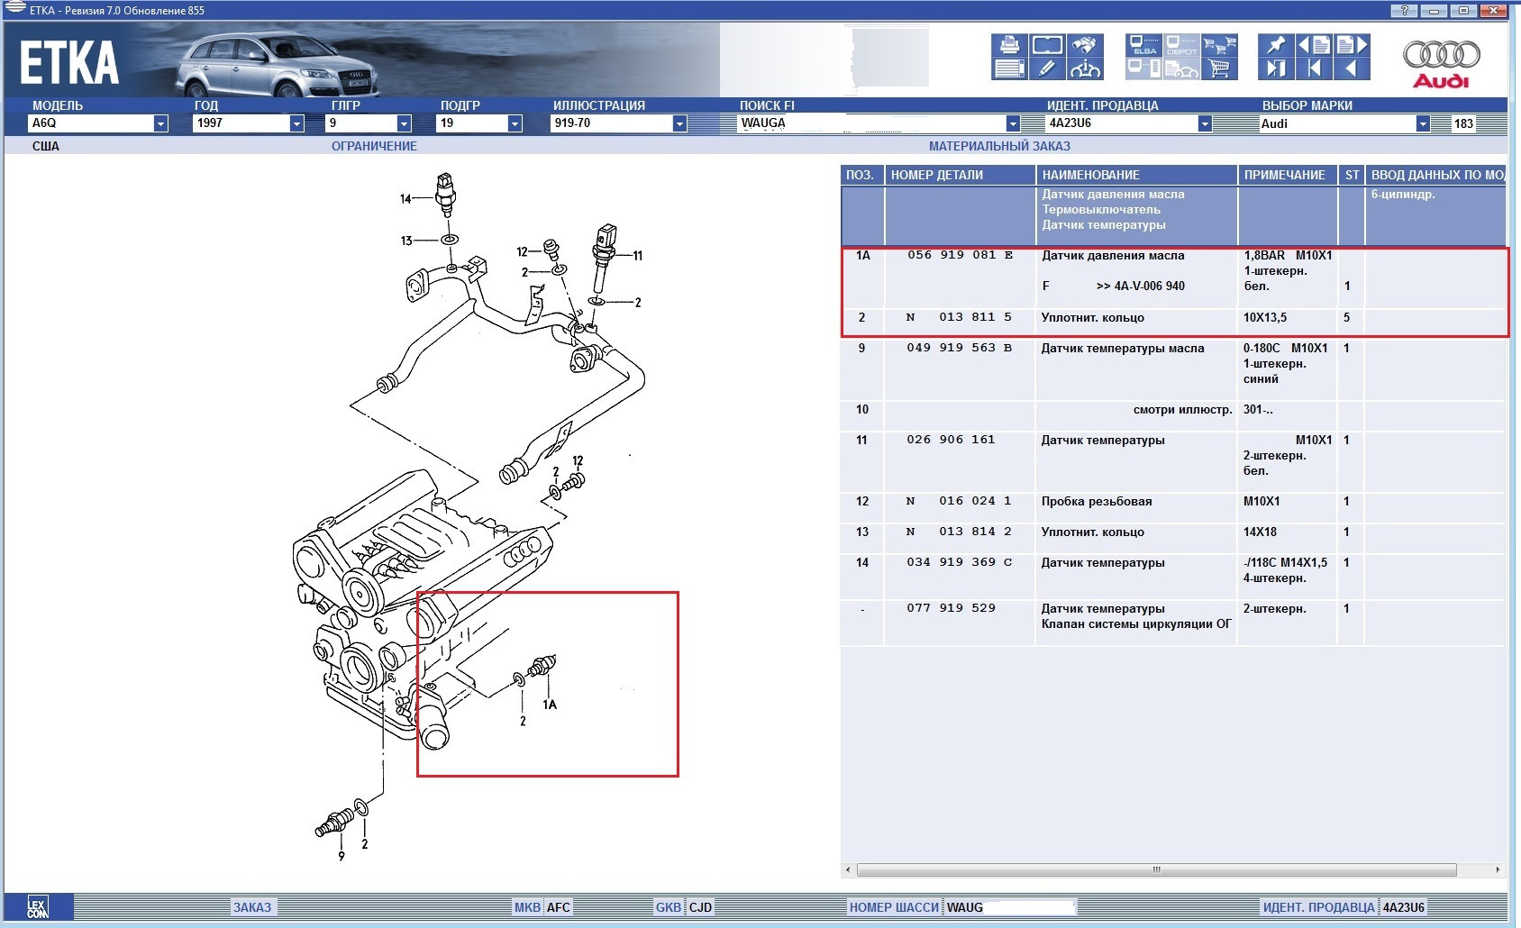Select part number N 013 811 5
This screenshot has width=1521, height=928.
tap(959, 317)
